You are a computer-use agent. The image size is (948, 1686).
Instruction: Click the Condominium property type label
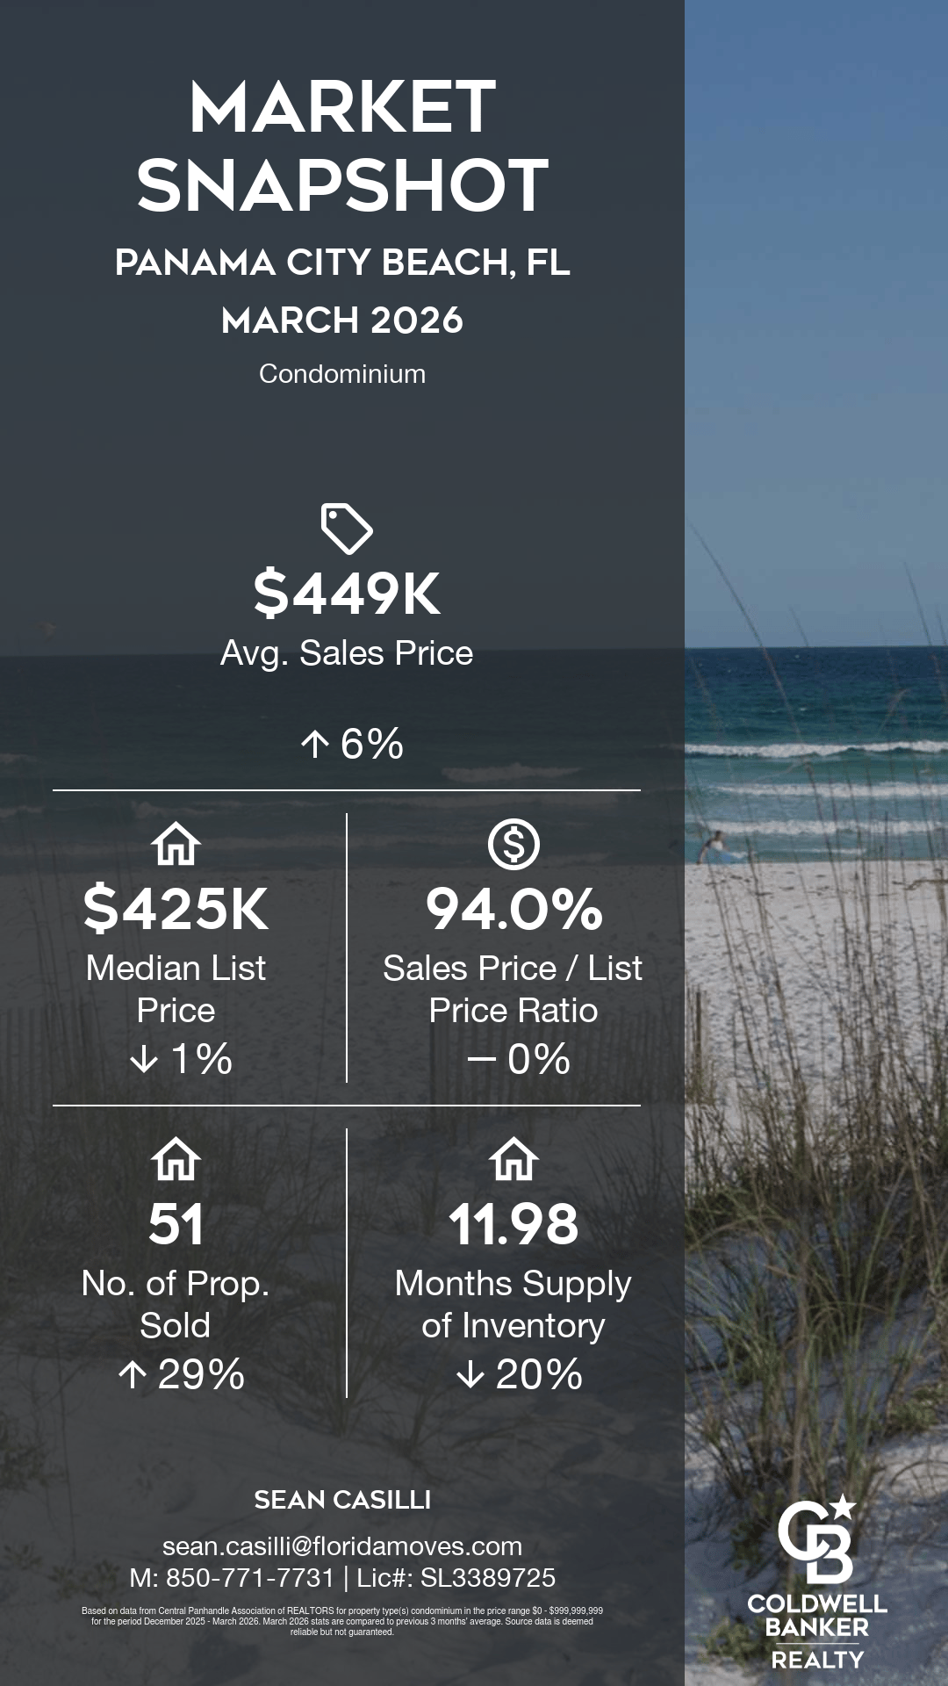tap(342, 374)
